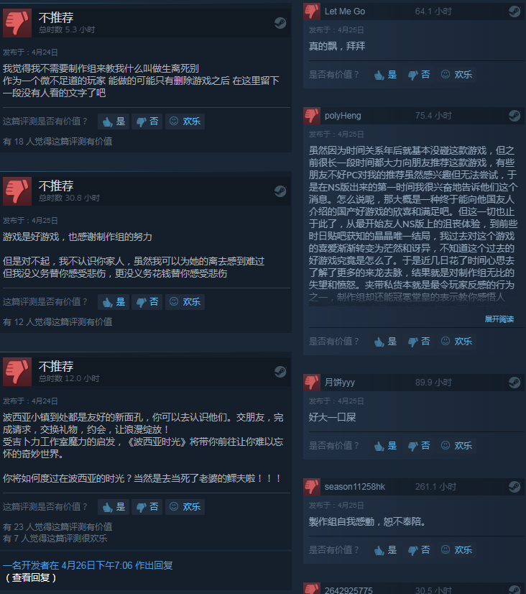Open 一名开发者在 4月26日 作出回复 link
This screenshot has width=526, height=594.
pos(88,565)
